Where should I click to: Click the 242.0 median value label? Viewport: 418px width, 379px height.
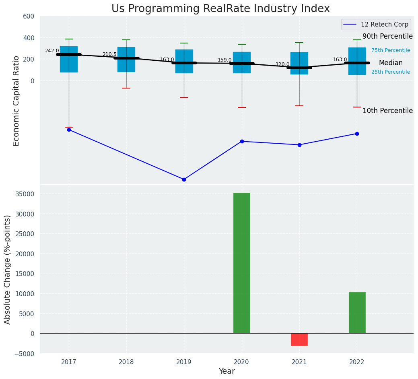[x=52, y=51]
